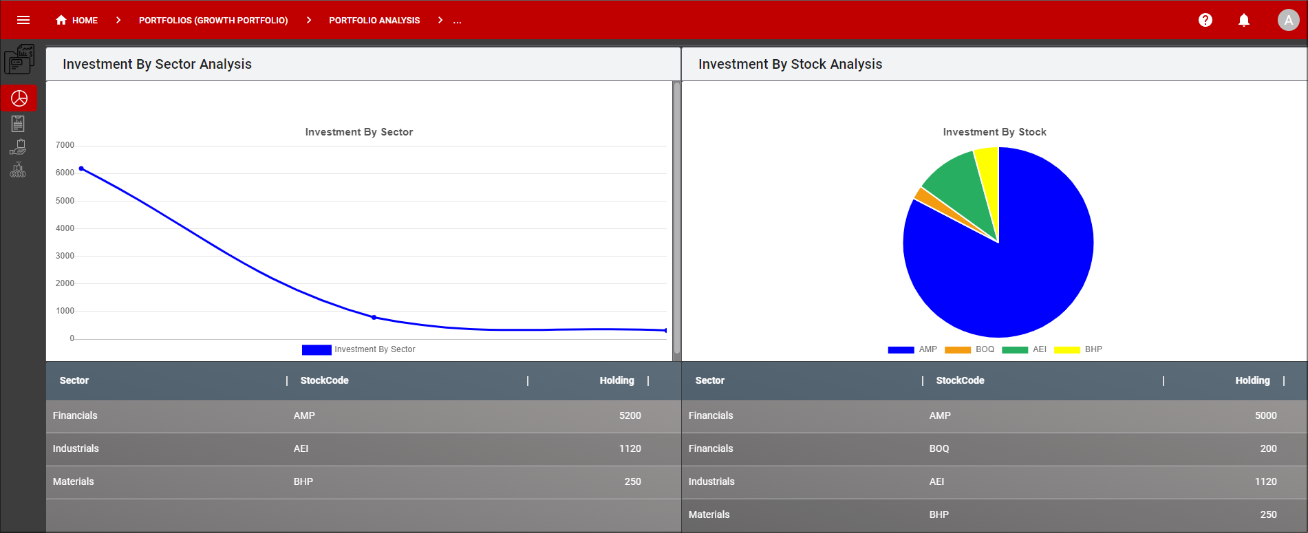This screenshot has width=1308, height=533.
Task: Click Materials cell in right table
Action: click(709, 514)
